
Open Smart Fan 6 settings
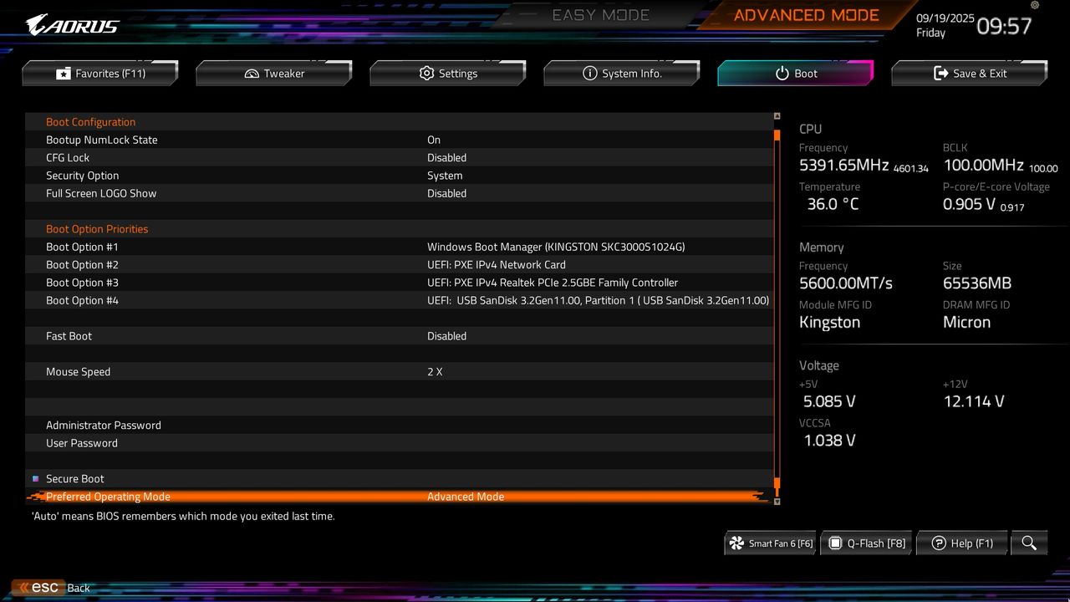point(769,543)
